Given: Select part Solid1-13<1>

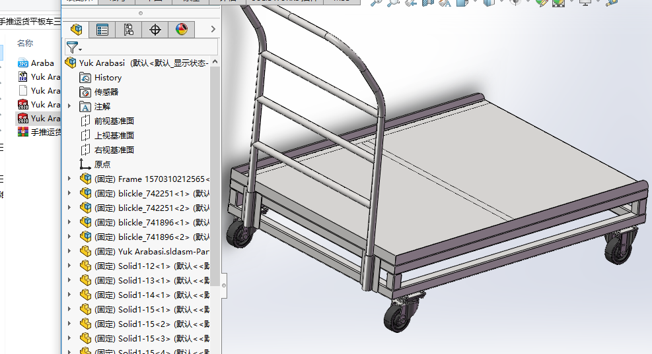Looking at the screenshot, I should pyautogui.click(x=144, y=281).
